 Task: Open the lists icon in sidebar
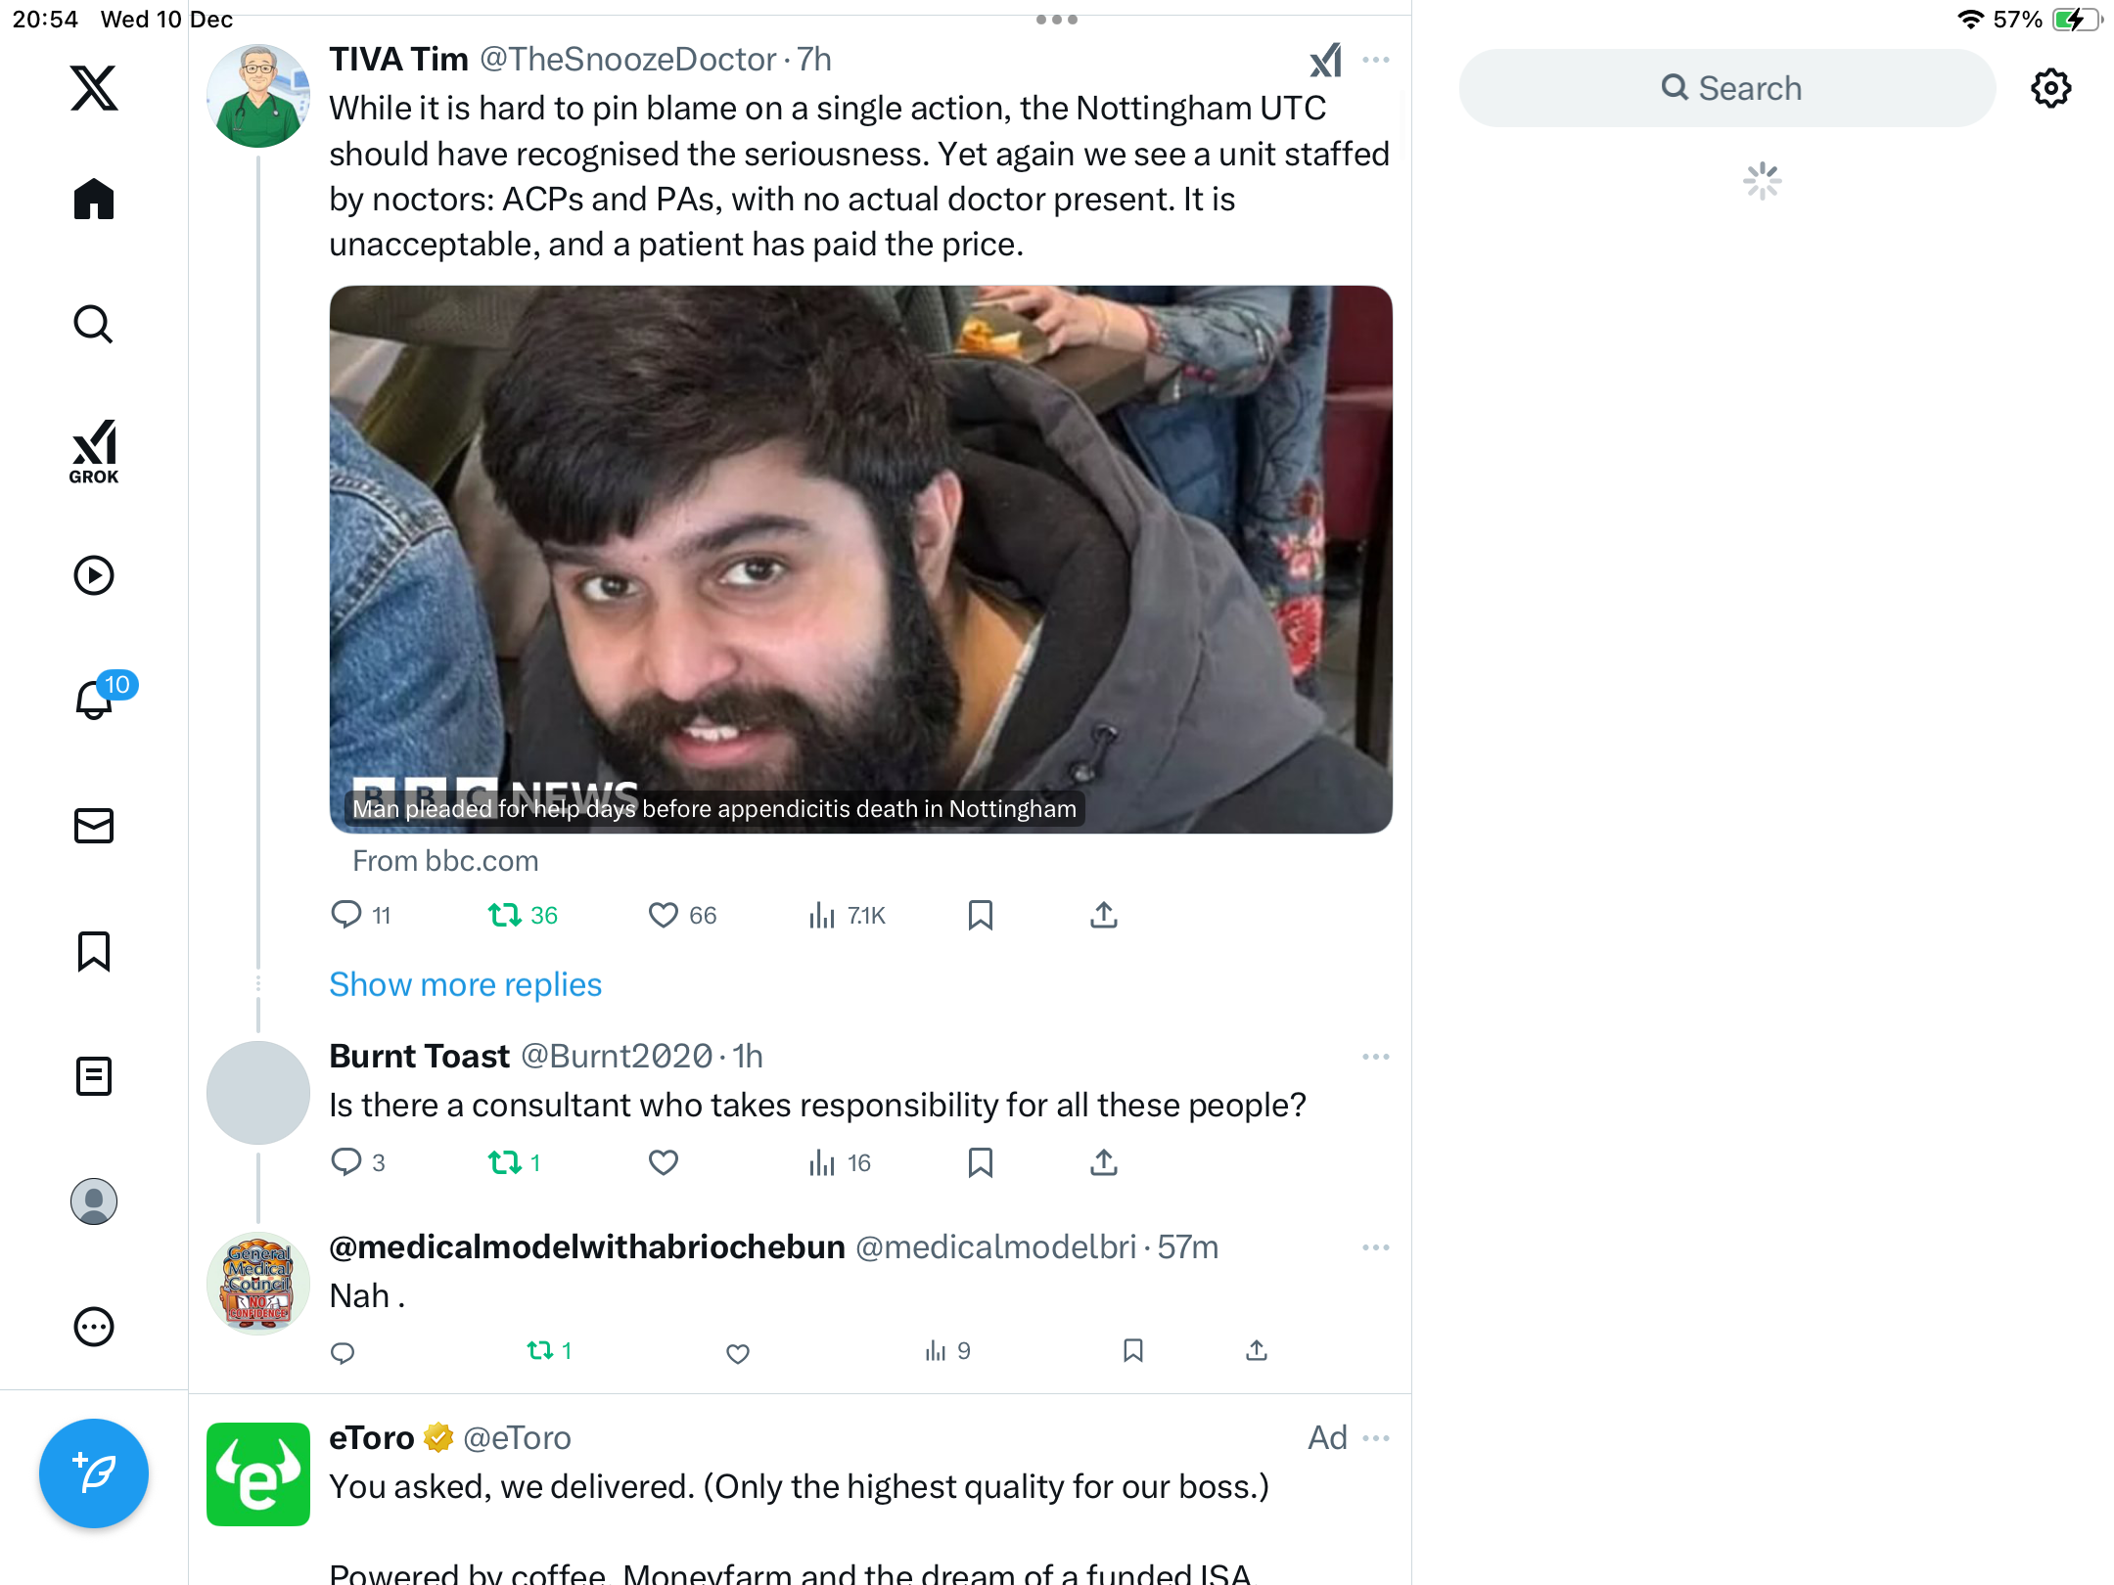click(x=94, y=1076)
